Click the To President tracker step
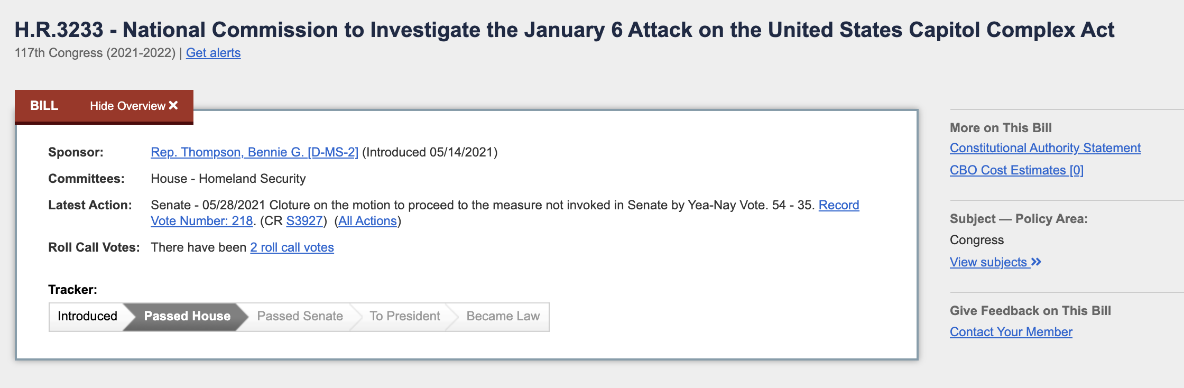The width and height of the screenshot is (1184, 388). coord(404,316)
